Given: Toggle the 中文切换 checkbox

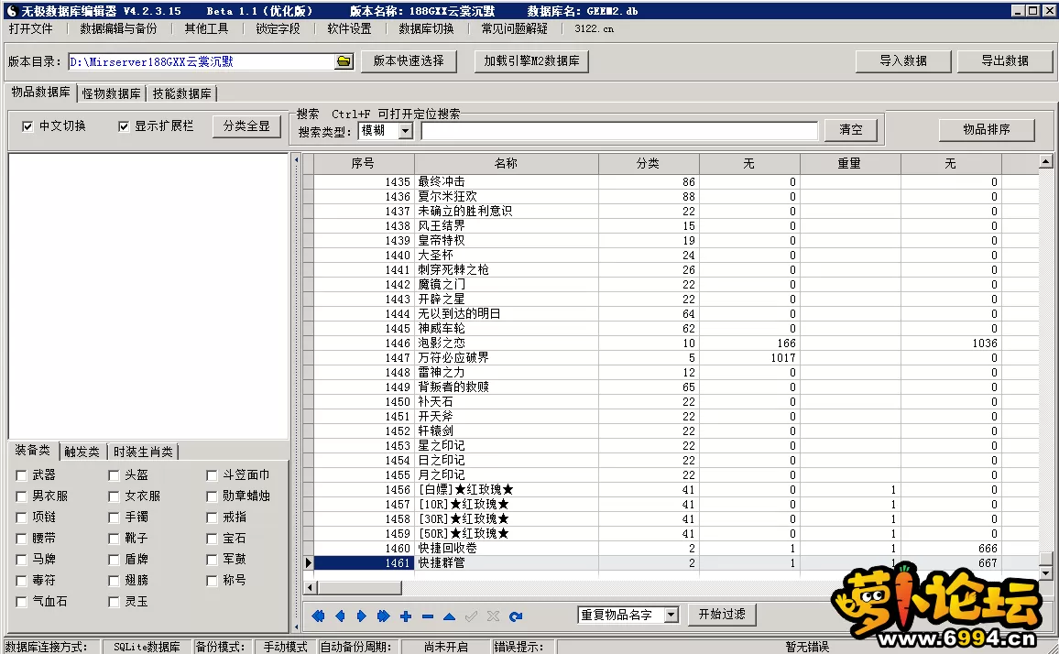Looking at the screenshot, I should click(x=27, y=126).
